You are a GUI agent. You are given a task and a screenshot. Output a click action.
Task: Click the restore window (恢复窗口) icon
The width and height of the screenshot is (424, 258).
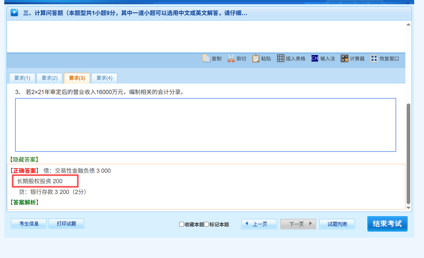374,58
